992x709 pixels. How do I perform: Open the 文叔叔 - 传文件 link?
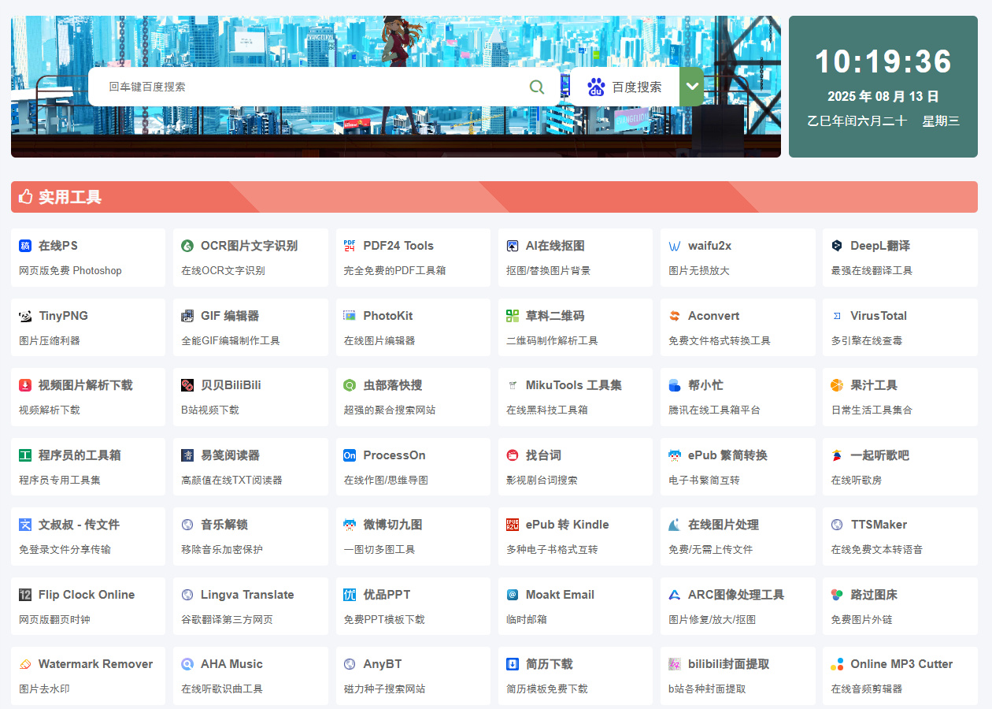tap(79, 525)
